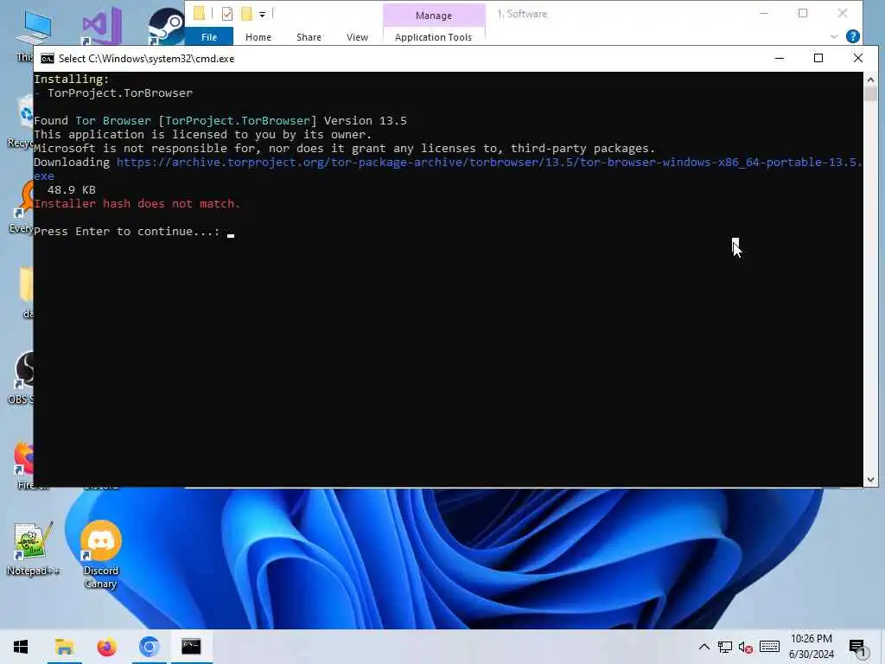Click Properties checkmark icon in Quick Access
Viewport: 885px width, 664px height.
click(227, 14)
